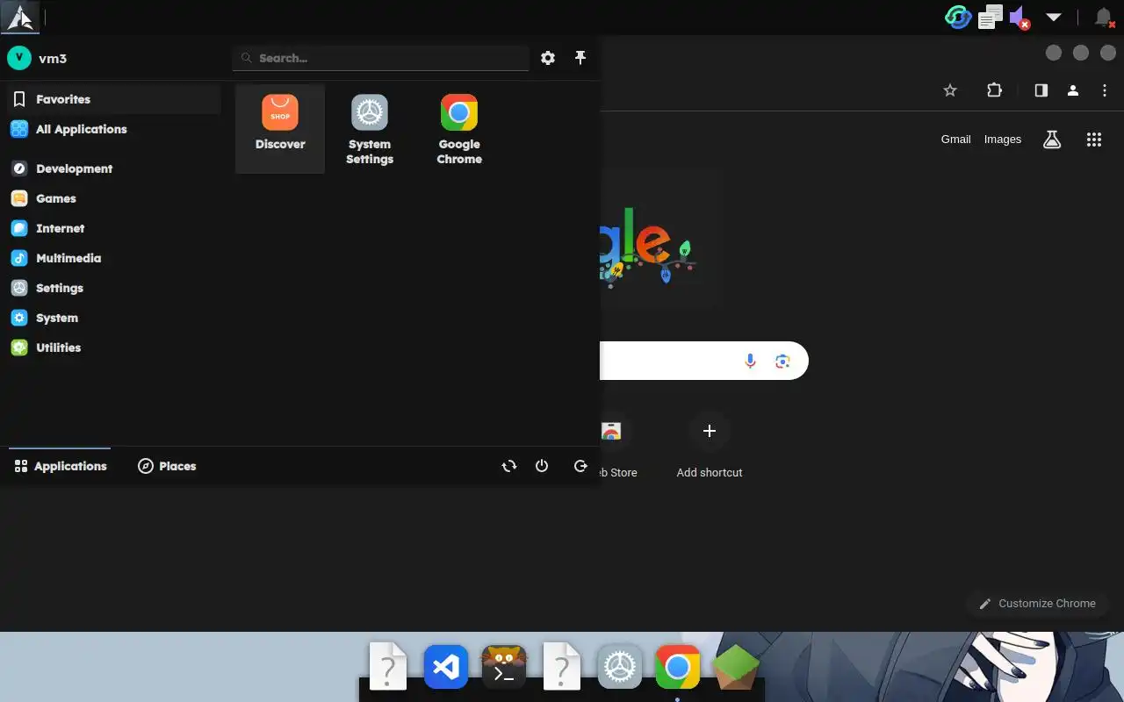Screen dimensions: 1124x702
Task: Pin the application launcher open
Action: [580, 58]
